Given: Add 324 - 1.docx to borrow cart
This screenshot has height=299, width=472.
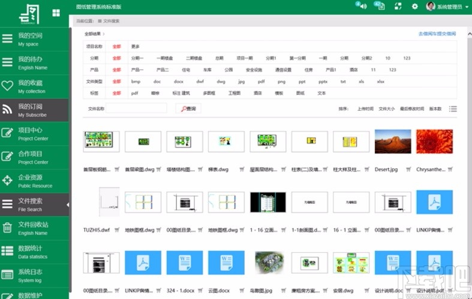Looking at the screenshot, I should pyautogui.click(x=200, y=291).
